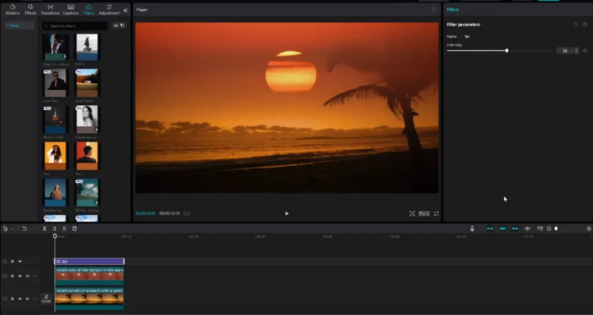The height and width of the screenshot is (315, 593).
Task: Select the pointer tool in timeline toolbar
Action: tap(5, 229)
